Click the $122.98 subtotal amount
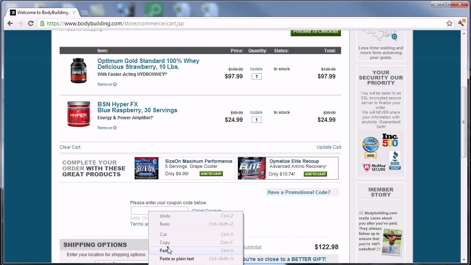471x265 pixels. click(x=326, y=247)
